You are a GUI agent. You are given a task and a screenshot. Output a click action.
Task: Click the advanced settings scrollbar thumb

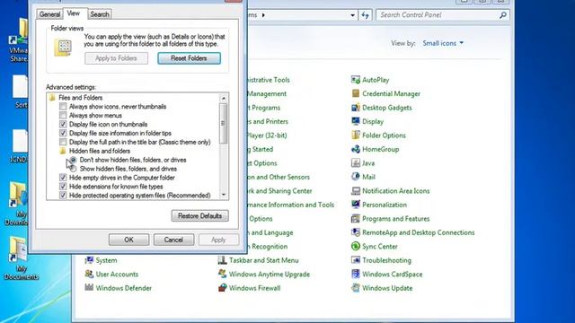tap(224, 124)
